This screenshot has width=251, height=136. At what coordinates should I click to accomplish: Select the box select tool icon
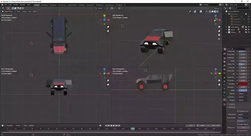pyautogui.click(x=8, y=8)
